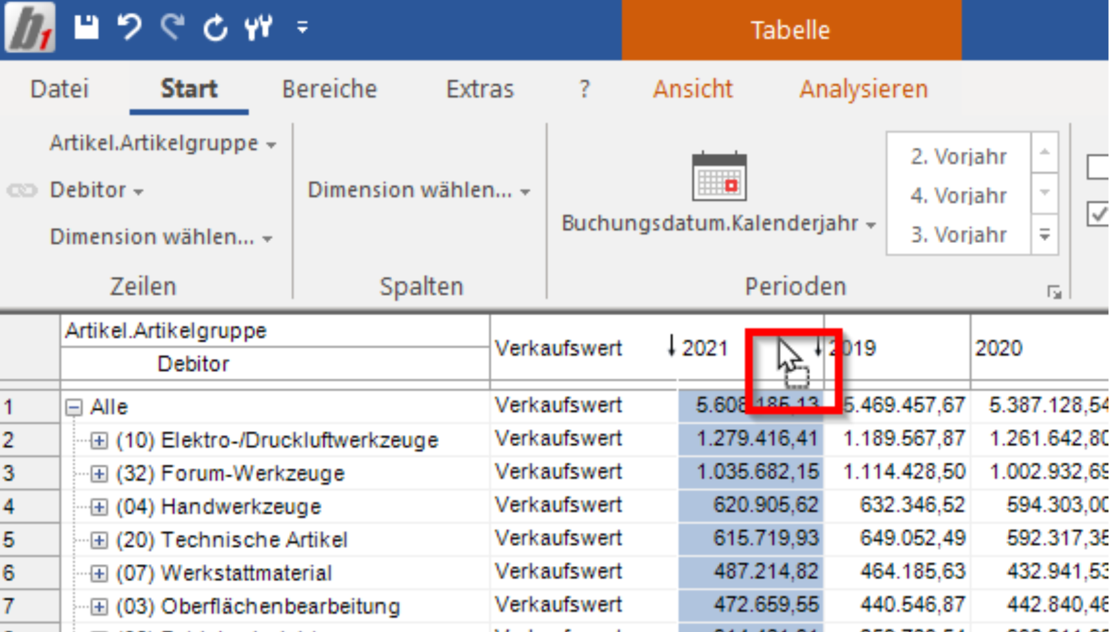
Task: Expand (20) Technische Artikel row
Action: [x=99, y=540]
